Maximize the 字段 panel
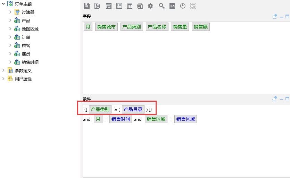The image size is (290, 178). [287, 16]
